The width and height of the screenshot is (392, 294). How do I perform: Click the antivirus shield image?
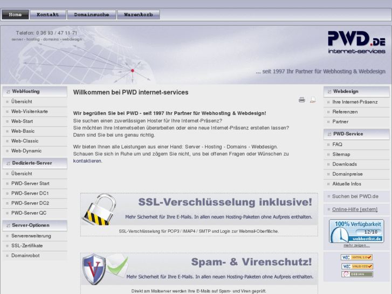pyautogui.click(x=94, y=269)
